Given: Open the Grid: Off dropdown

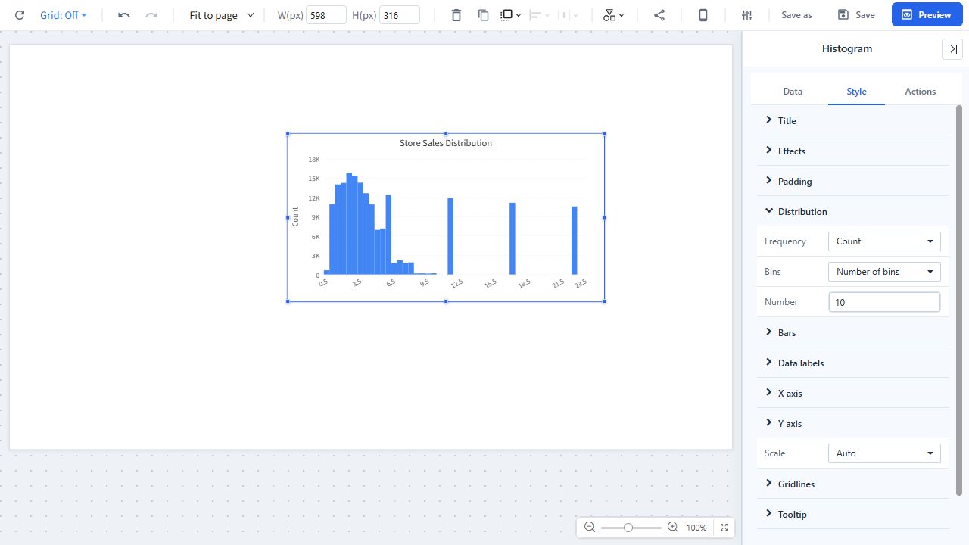Looking at the screenshot, I should tap(64, 15).
